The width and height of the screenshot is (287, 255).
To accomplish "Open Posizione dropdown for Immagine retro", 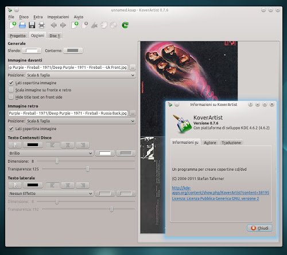I will pyautogui.click(x=81, y=121).
